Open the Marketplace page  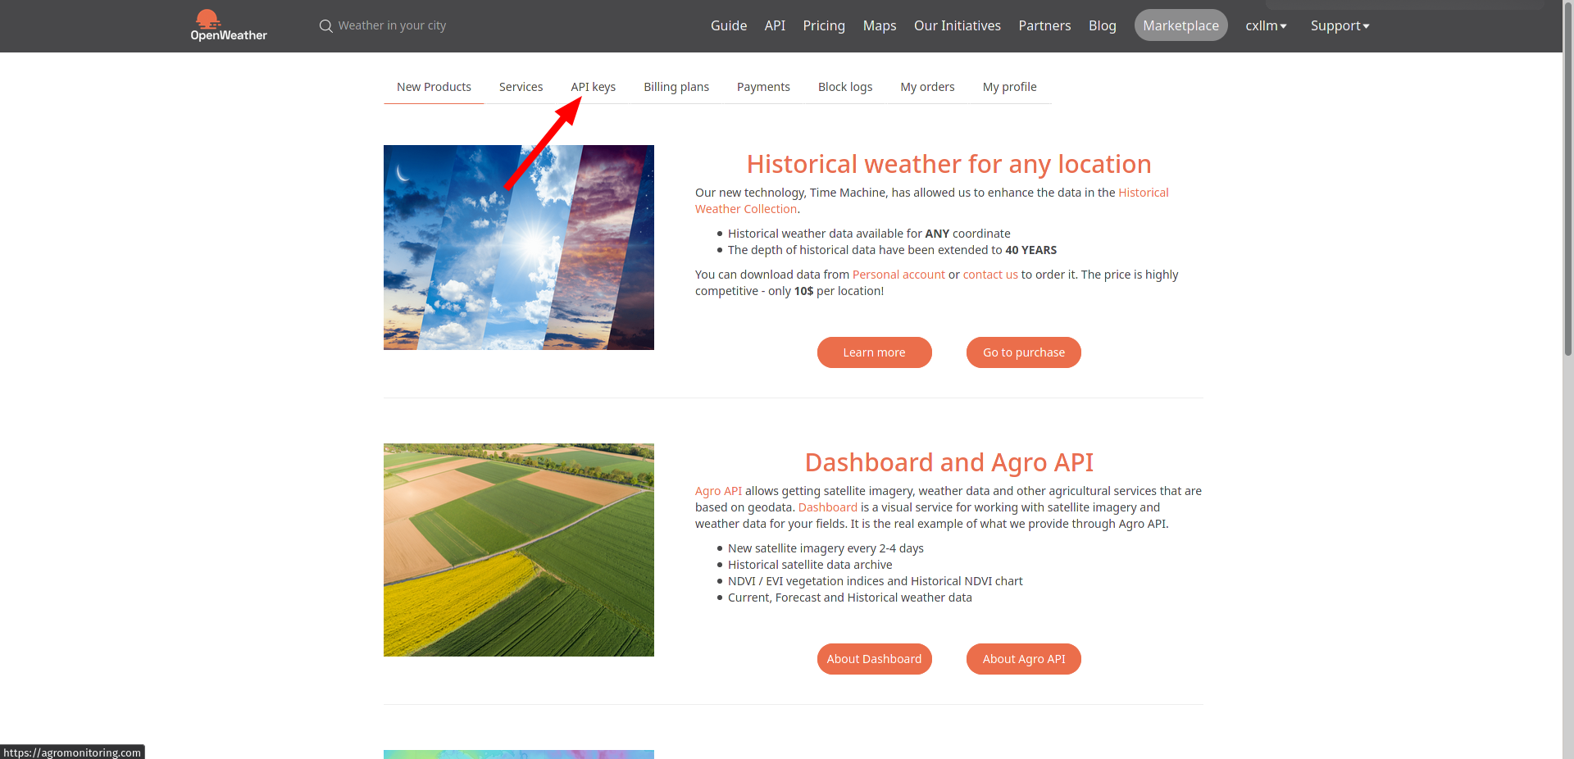point(1180,26)
